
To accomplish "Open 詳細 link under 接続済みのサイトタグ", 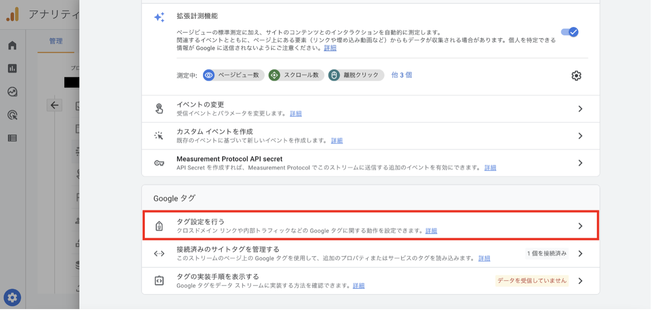I will click(484, 258).
